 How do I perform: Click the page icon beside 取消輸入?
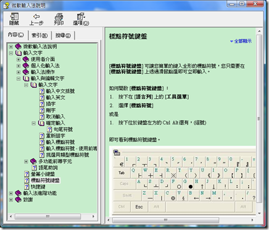tap(42, 117)
